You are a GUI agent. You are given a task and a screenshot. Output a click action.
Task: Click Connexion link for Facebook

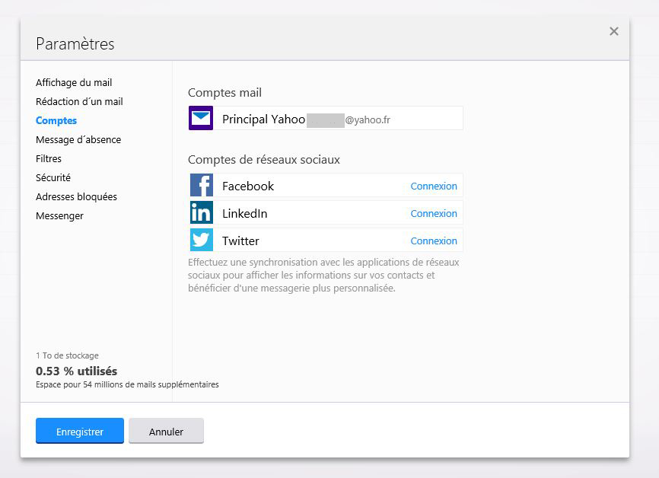(x=434, y=186)
